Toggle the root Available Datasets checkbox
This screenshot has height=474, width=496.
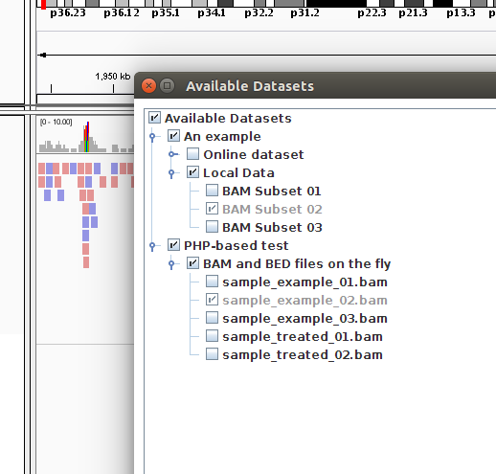coord(154,118)
